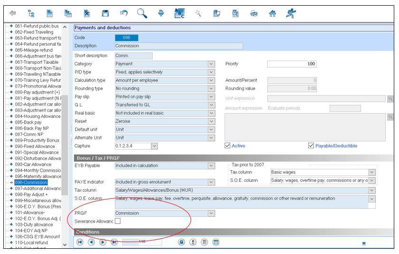
Task: Click the delete record (X page) icon
Action: (x=87, y=13)
